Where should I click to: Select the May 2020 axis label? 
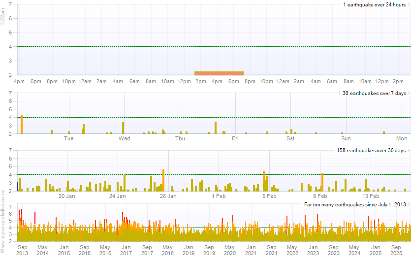click(230, 250)
